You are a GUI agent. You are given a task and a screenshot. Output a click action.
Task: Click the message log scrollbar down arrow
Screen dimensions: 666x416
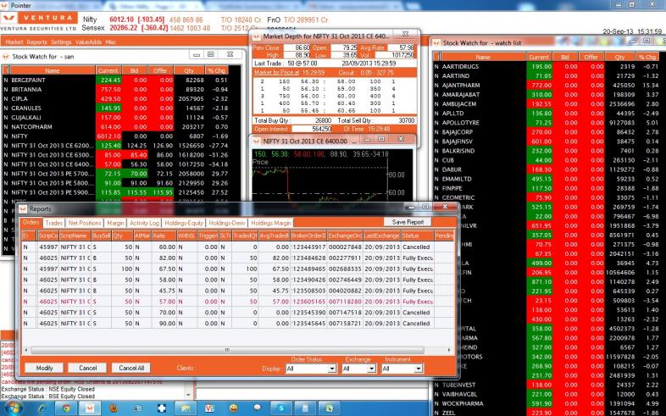pos(189,395)
